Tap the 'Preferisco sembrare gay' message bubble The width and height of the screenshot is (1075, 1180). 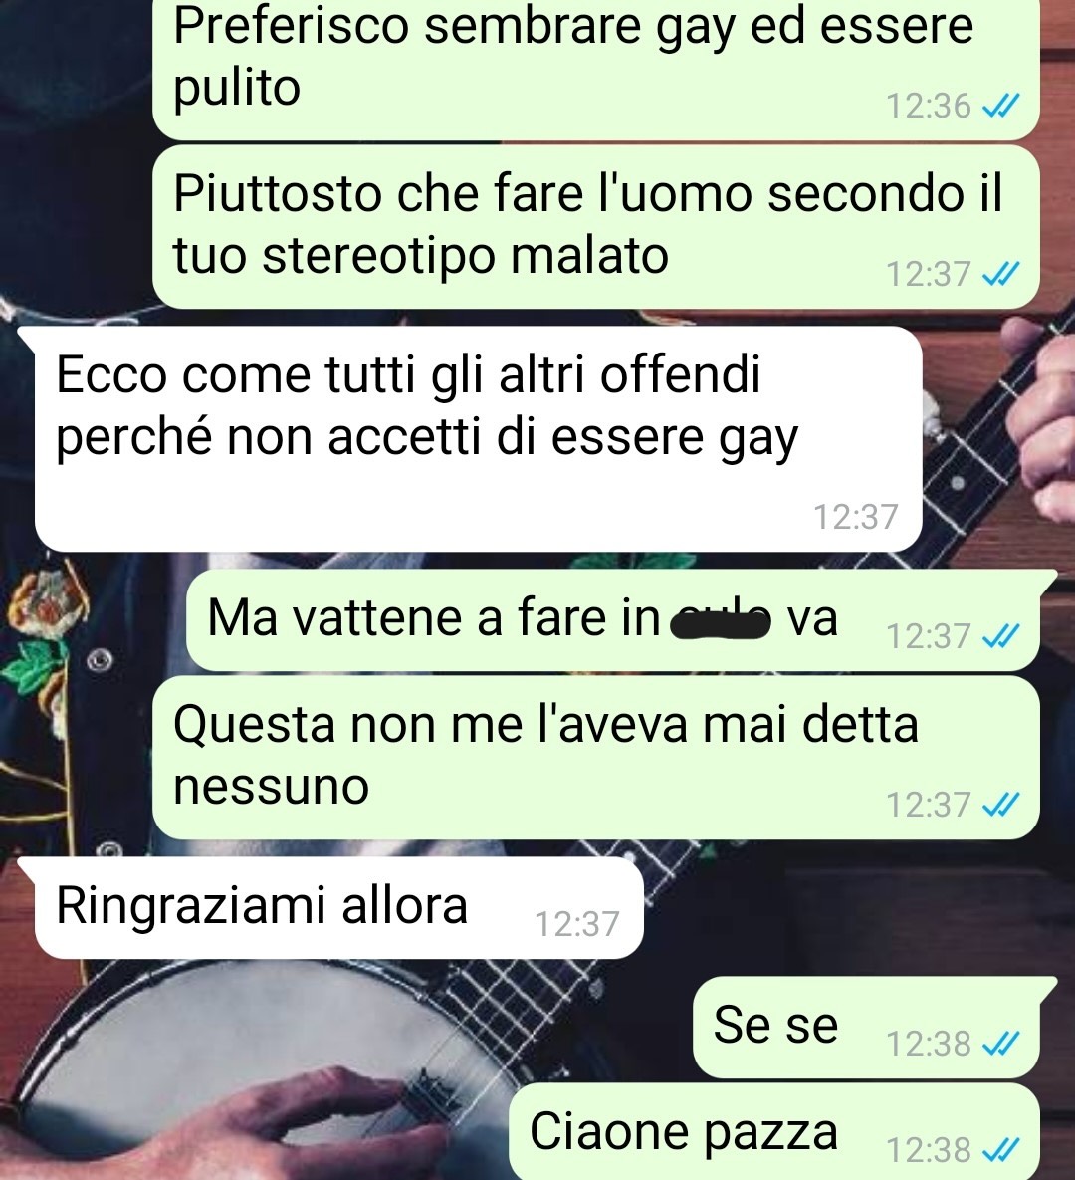click(596, 68)
